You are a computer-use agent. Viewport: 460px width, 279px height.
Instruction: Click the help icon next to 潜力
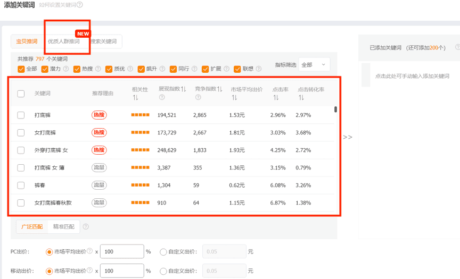click(x=66, y=69)
